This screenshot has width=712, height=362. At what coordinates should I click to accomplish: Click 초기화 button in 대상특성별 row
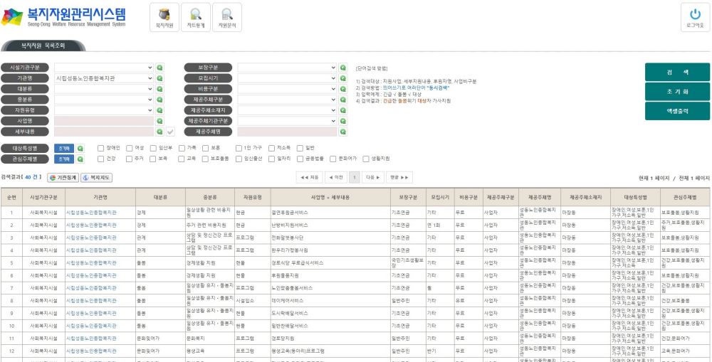coord(64,149)
